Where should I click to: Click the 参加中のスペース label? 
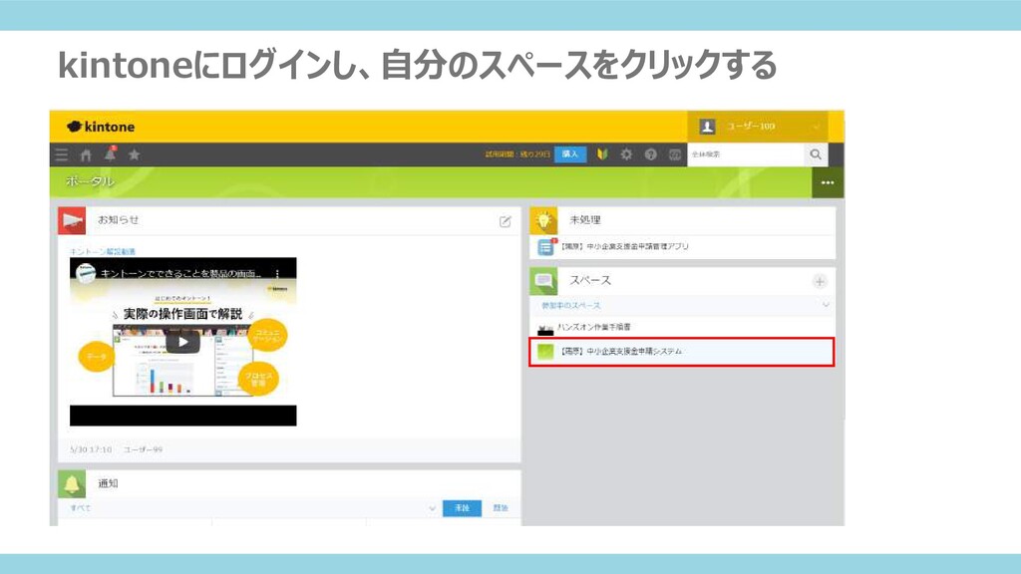coord(571,305)
